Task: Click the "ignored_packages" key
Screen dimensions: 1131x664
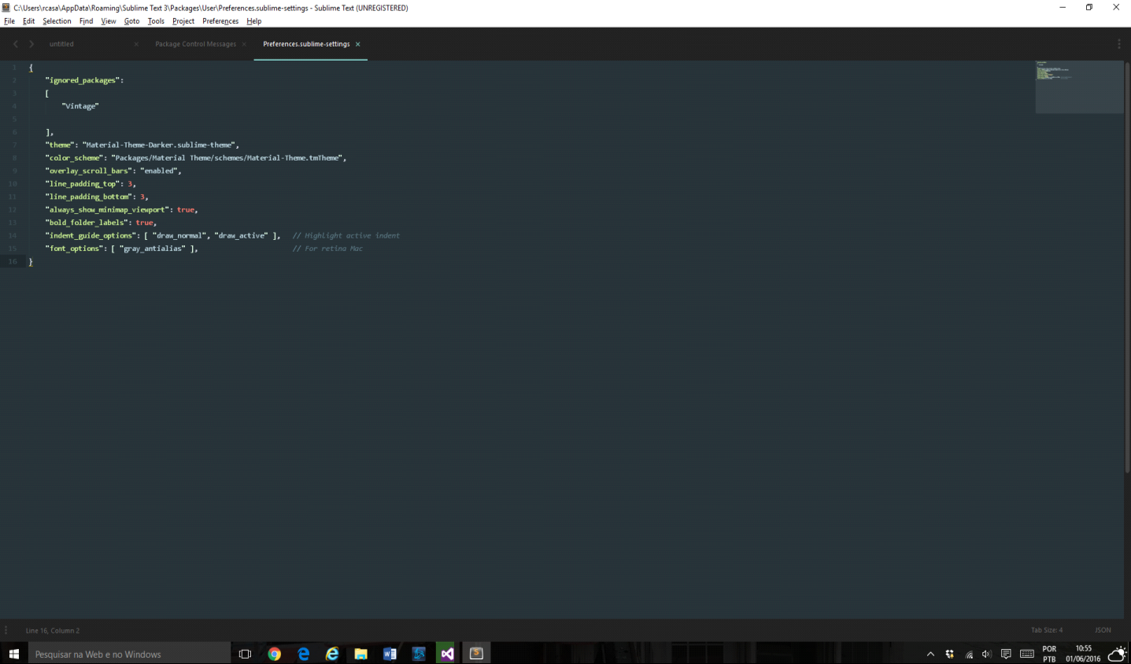Action: tap(83, 80)
